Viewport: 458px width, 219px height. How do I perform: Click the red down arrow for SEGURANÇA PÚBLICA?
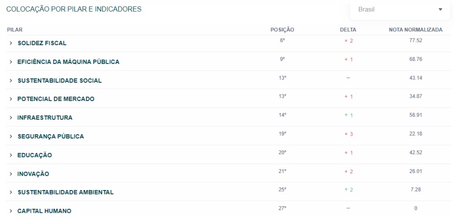pyautogui.click(x=346, y=134)
